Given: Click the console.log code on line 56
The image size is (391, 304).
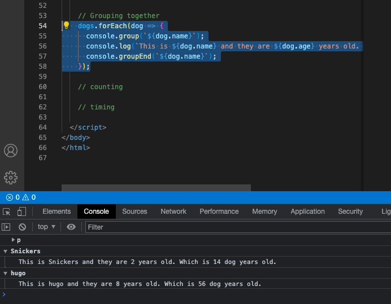Looking at the screenshot, I should (x=223, y=46).
